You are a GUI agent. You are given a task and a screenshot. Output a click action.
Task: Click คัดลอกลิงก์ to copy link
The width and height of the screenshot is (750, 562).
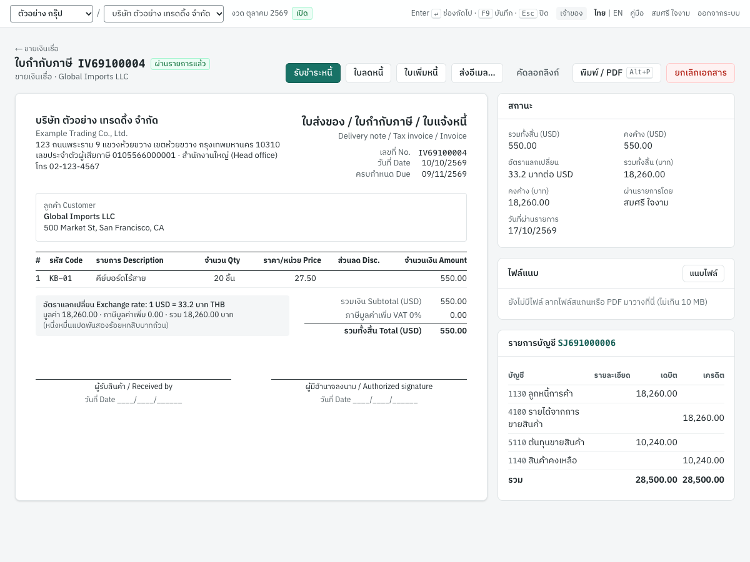pyautogui.click(x=537, y=73)
